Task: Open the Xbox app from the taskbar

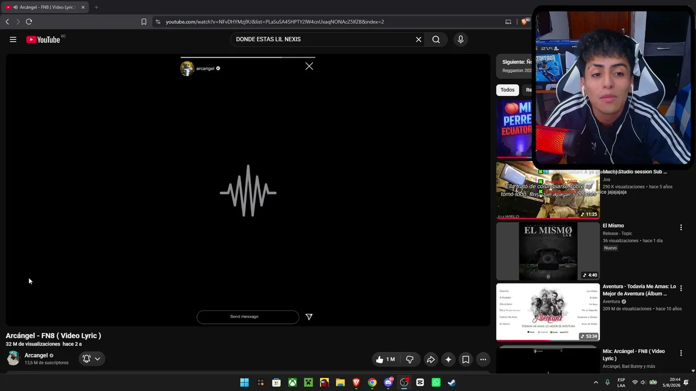Action: coord(293,382)
